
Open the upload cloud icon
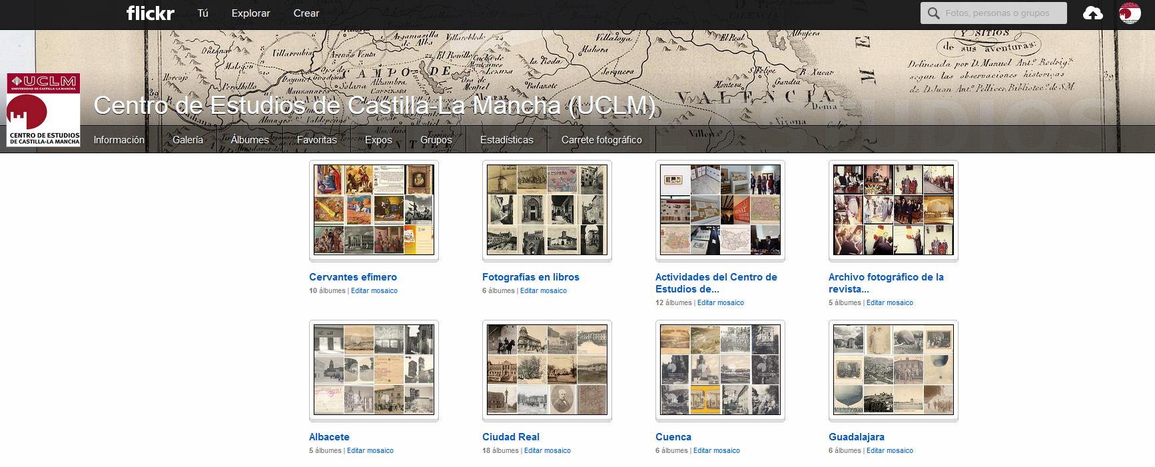(1092, 13)
